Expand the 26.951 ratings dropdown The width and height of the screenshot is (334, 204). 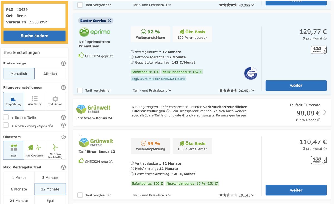pos(253,91)
